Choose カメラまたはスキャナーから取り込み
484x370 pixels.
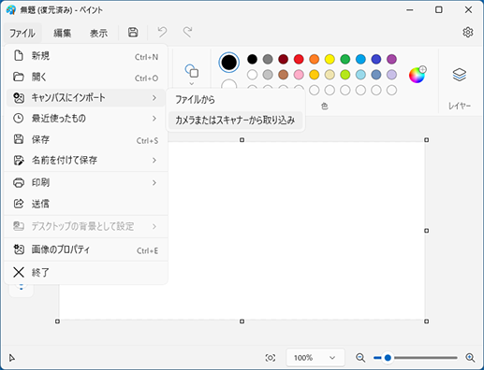click(235, 120)
